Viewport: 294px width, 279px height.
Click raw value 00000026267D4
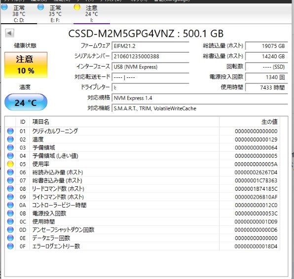256,173
